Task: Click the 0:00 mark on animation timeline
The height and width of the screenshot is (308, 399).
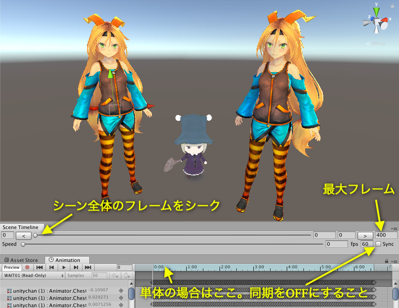Action: point(159,267)
